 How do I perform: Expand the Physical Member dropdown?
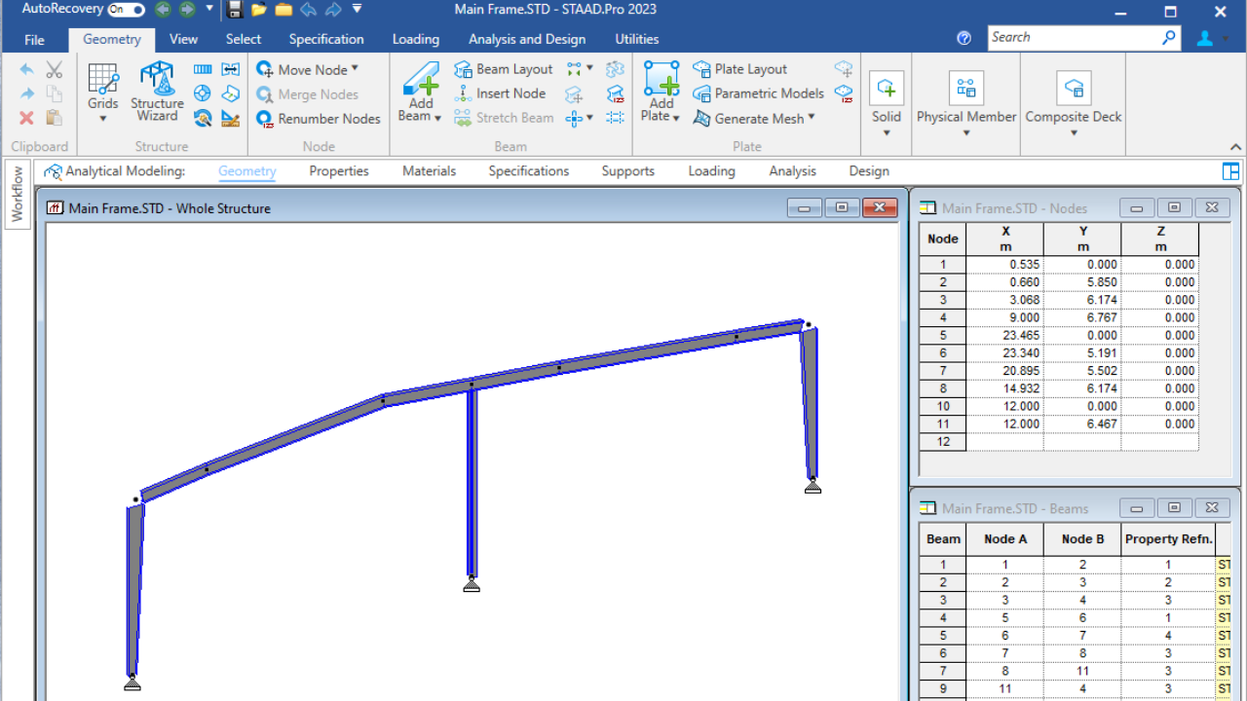(x=965, y=133)
